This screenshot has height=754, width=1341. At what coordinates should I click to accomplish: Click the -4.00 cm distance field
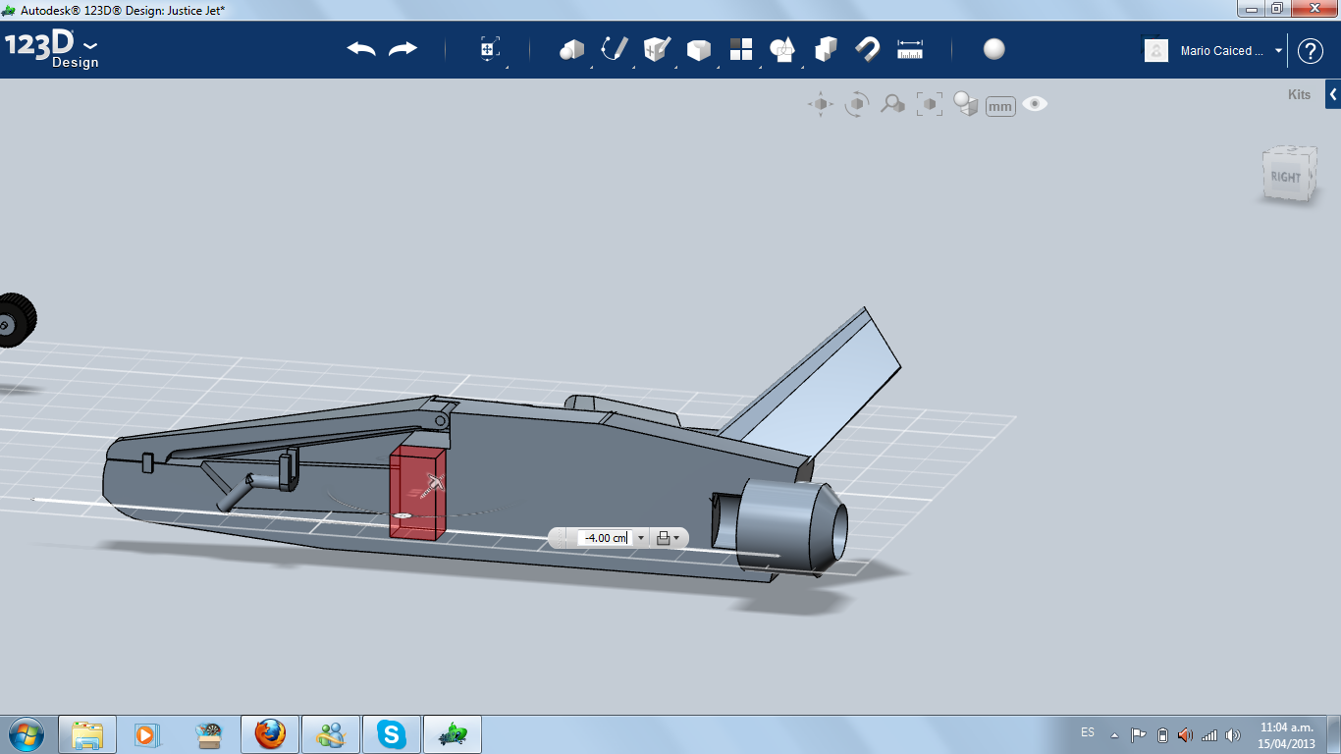coord(604,538)
